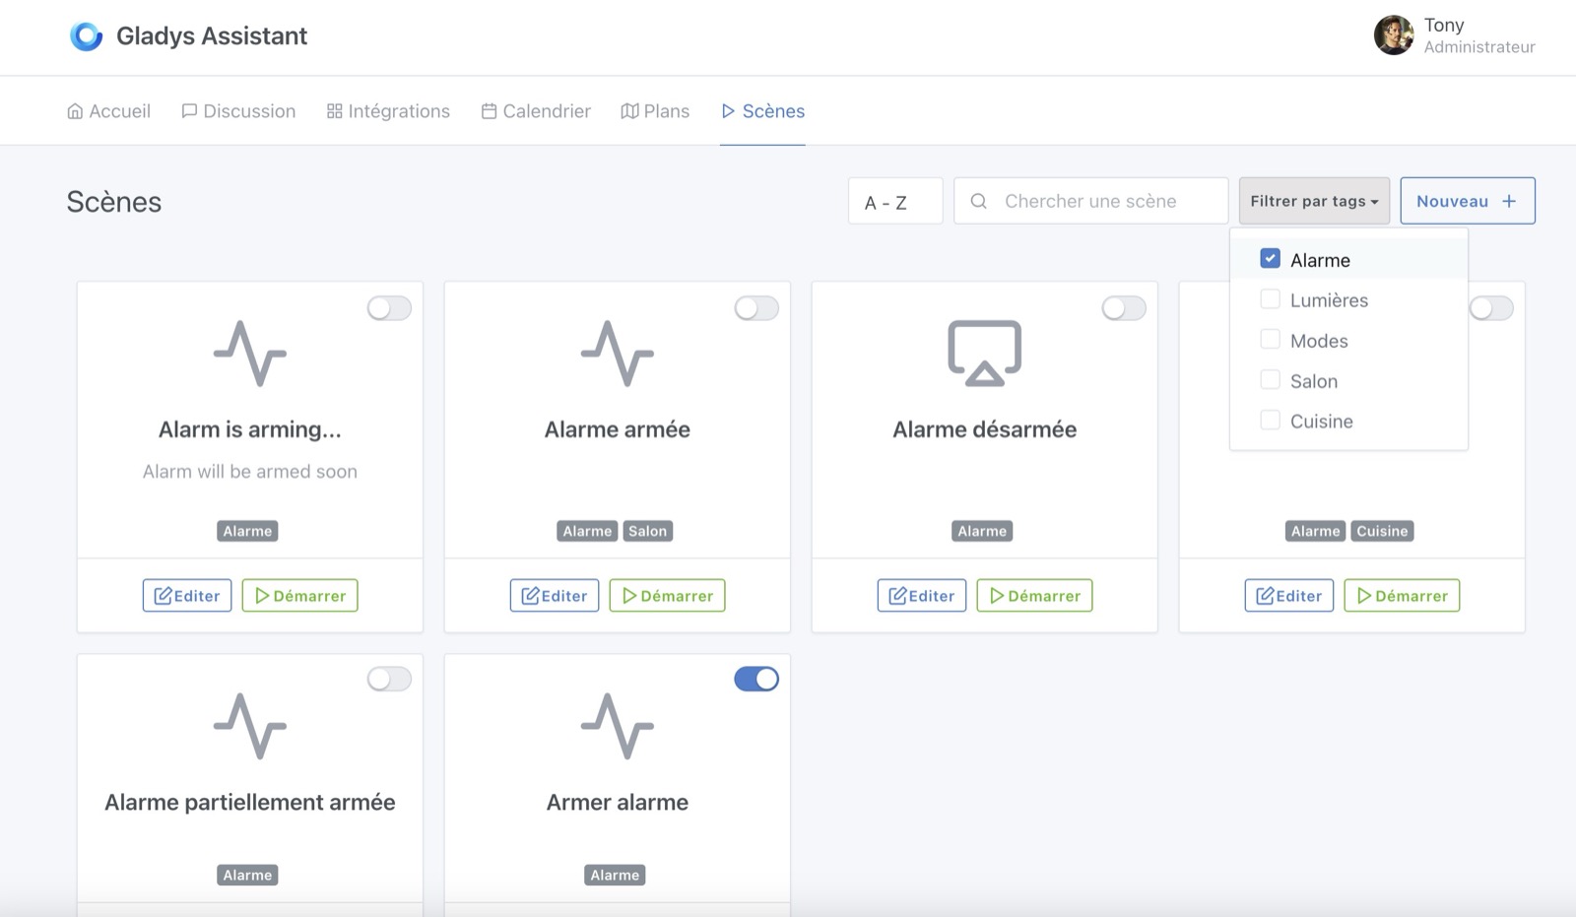Viewport: 1576px width, 917px height.
Task: Collapse the Filtrer par tags dropdown
Action: tap(1314, 201)
